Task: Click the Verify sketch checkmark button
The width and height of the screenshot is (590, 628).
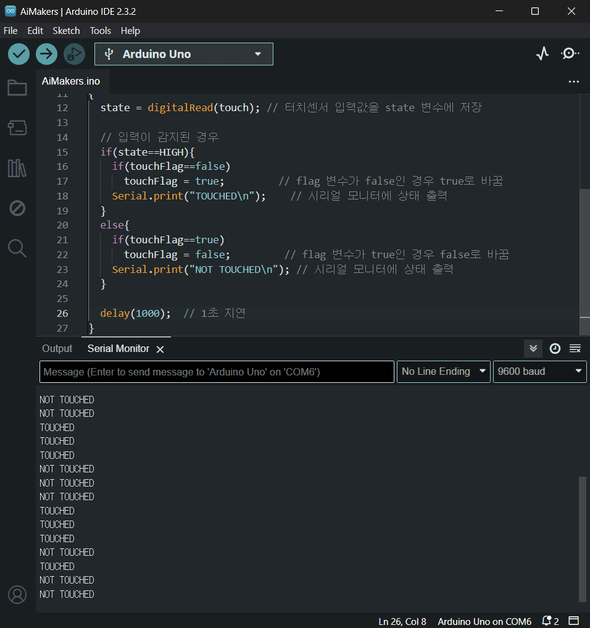Action: [19, 54]
